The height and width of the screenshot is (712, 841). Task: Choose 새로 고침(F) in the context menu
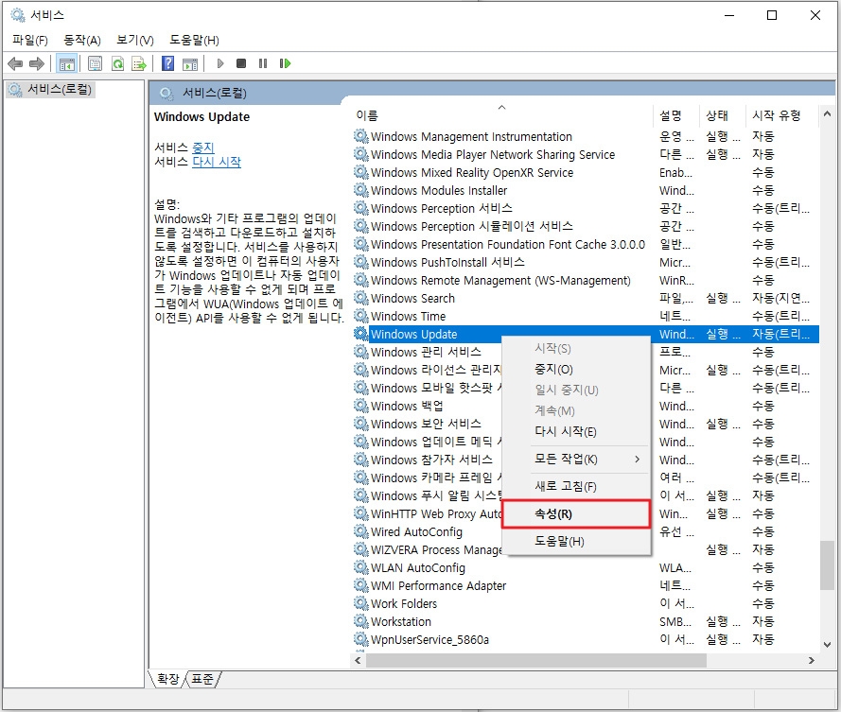tap(576, 486)
